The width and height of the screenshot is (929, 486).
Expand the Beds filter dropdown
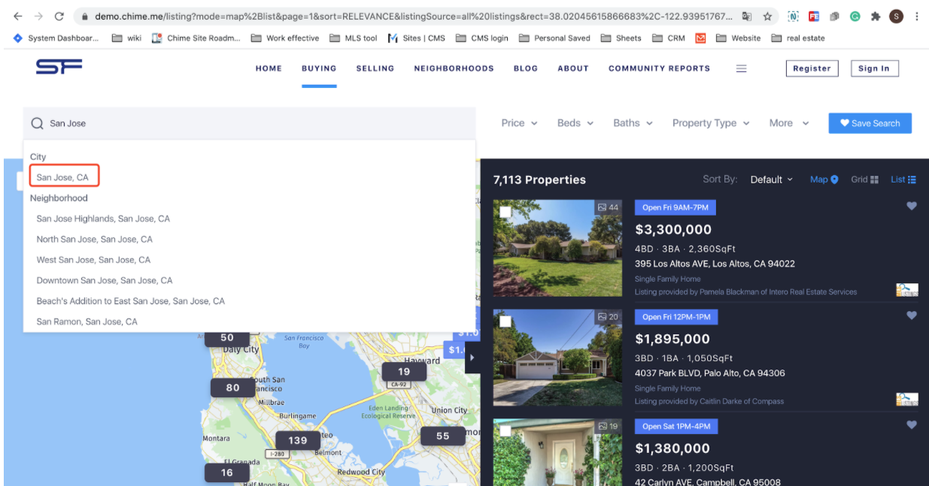tap(575, 123)
